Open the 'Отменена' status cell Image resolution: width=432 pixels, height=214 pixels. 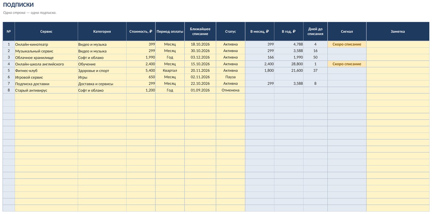tap(230, 90)
